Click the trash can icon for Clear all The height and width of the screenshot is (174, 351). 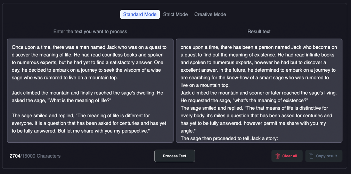click(277, 156)
